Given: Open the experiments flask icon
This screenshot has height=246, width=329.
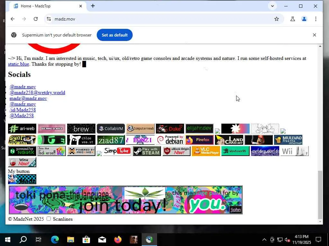Looking at the screenshot, I should 292,19.
